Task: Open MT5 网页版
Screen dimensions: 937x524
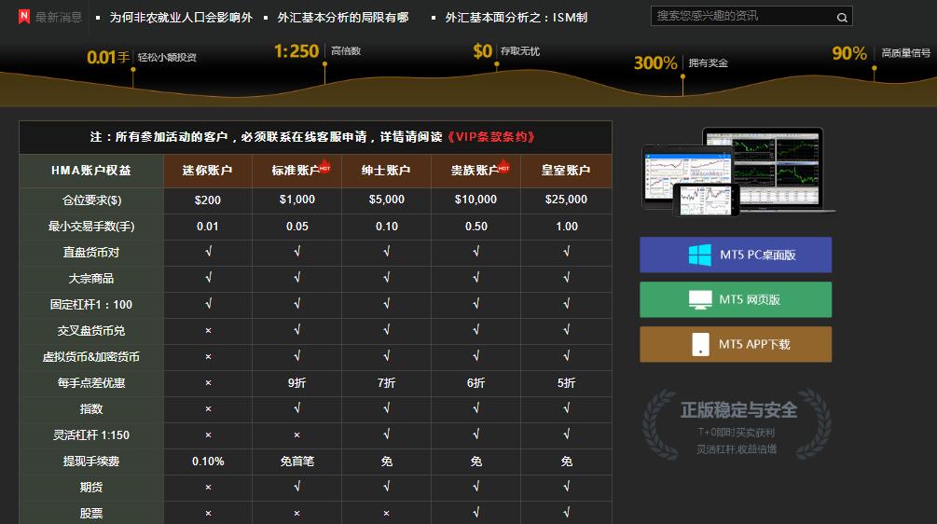Action: tap(736, 299)
